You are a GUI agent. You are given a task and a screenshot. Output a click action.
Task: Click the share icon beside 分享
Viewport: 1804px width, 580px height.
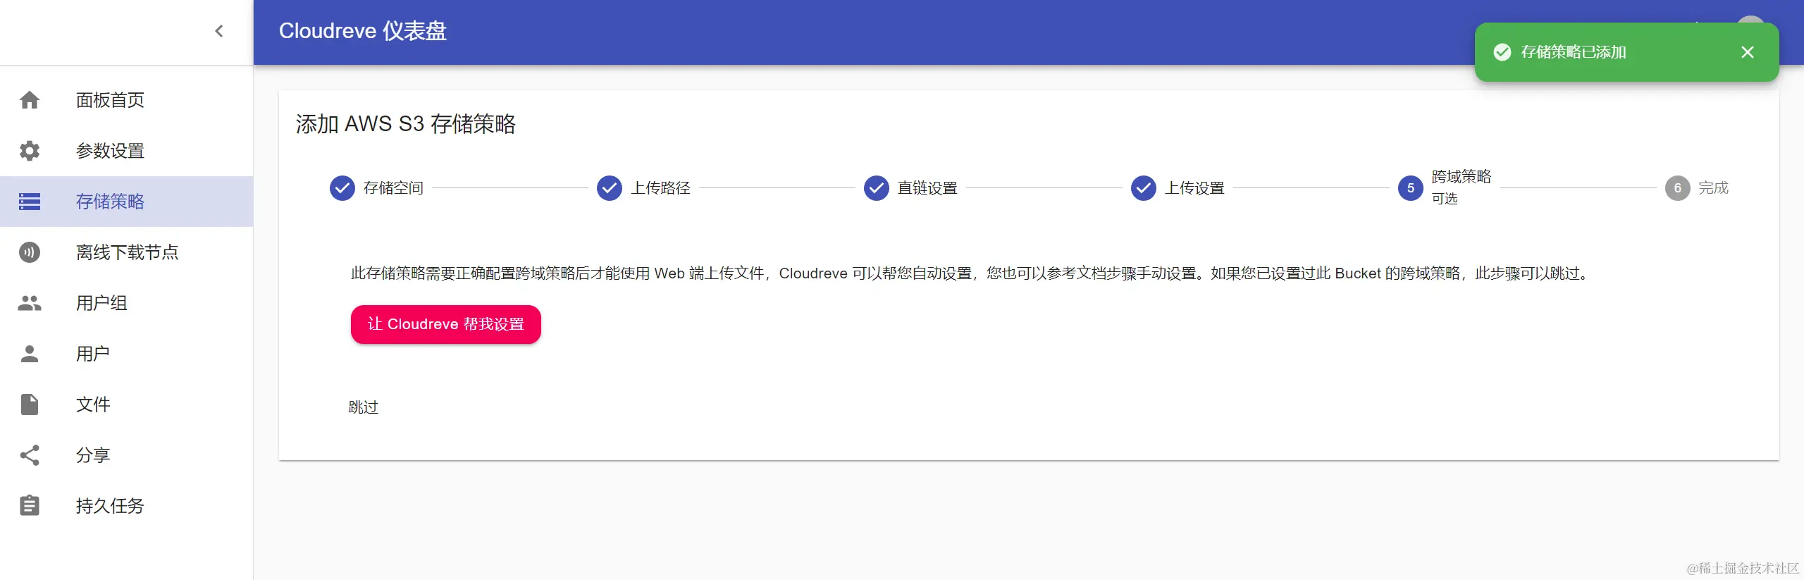pyautogui.click(x=30, y=455)
